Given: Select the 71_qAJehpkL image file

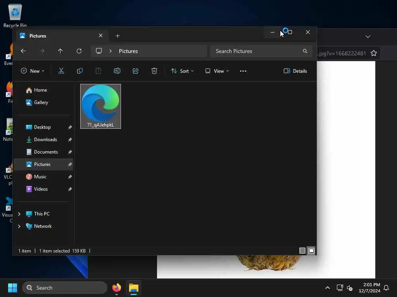Looking at the screenshot, I should 100,106.
